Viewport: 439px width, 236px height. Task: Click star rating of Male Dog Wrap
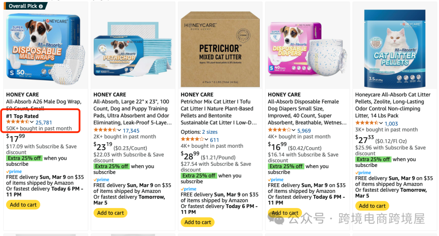click(17, 122)
